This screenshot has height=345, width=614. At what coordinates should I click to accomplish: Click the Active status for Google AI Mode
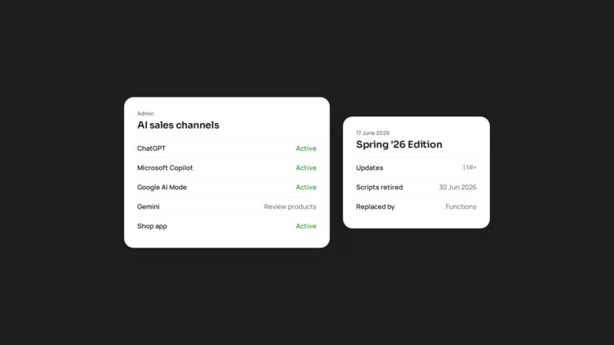click(306, 188)
